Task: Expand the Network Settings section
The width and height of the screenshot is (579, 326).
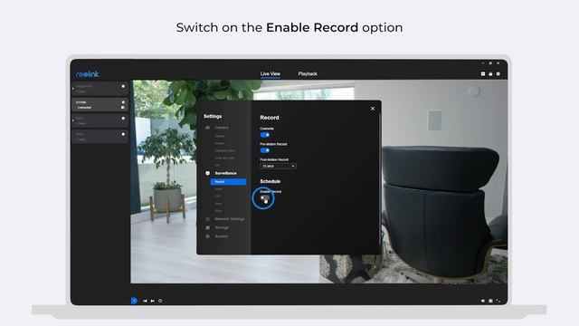Action: coord(230,219)
